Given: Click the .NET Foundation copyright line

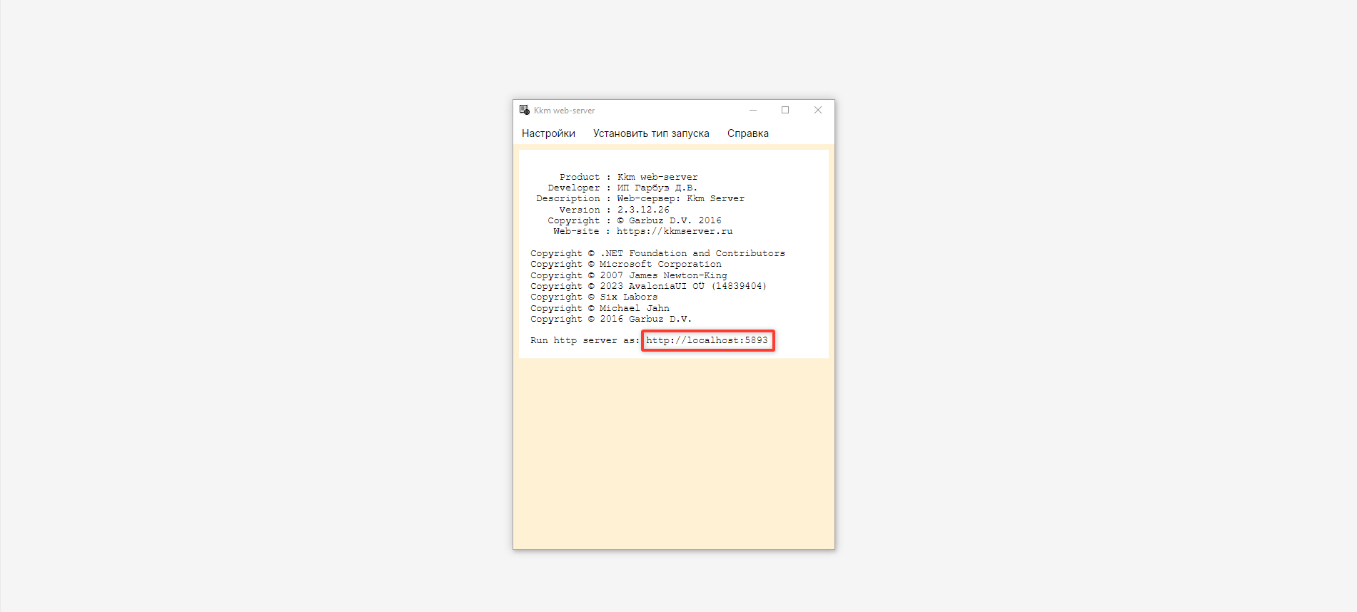Looking at the screenshot, I should tap(657, 253).
